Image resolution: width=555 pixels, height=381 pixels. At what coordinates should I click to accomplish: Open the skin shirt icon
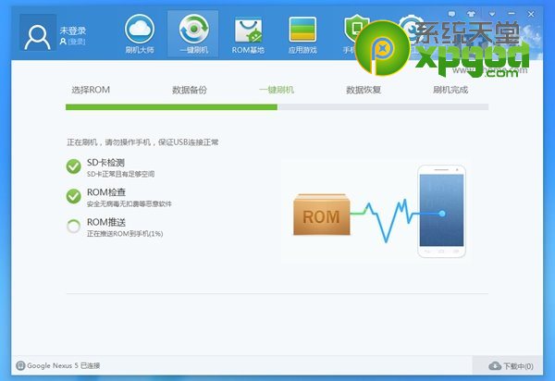coord(471,14)
